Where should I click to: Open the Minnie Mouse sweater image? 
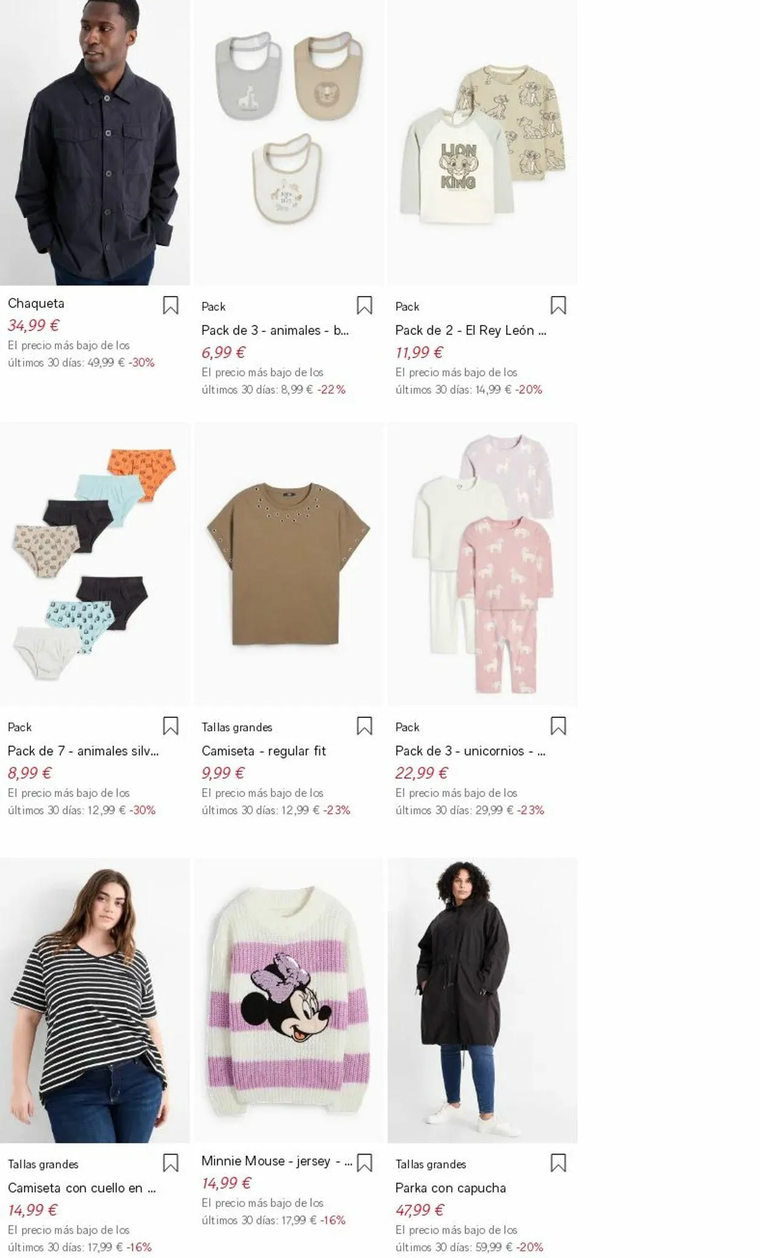pyautogui.click(x=289, y=1001)
